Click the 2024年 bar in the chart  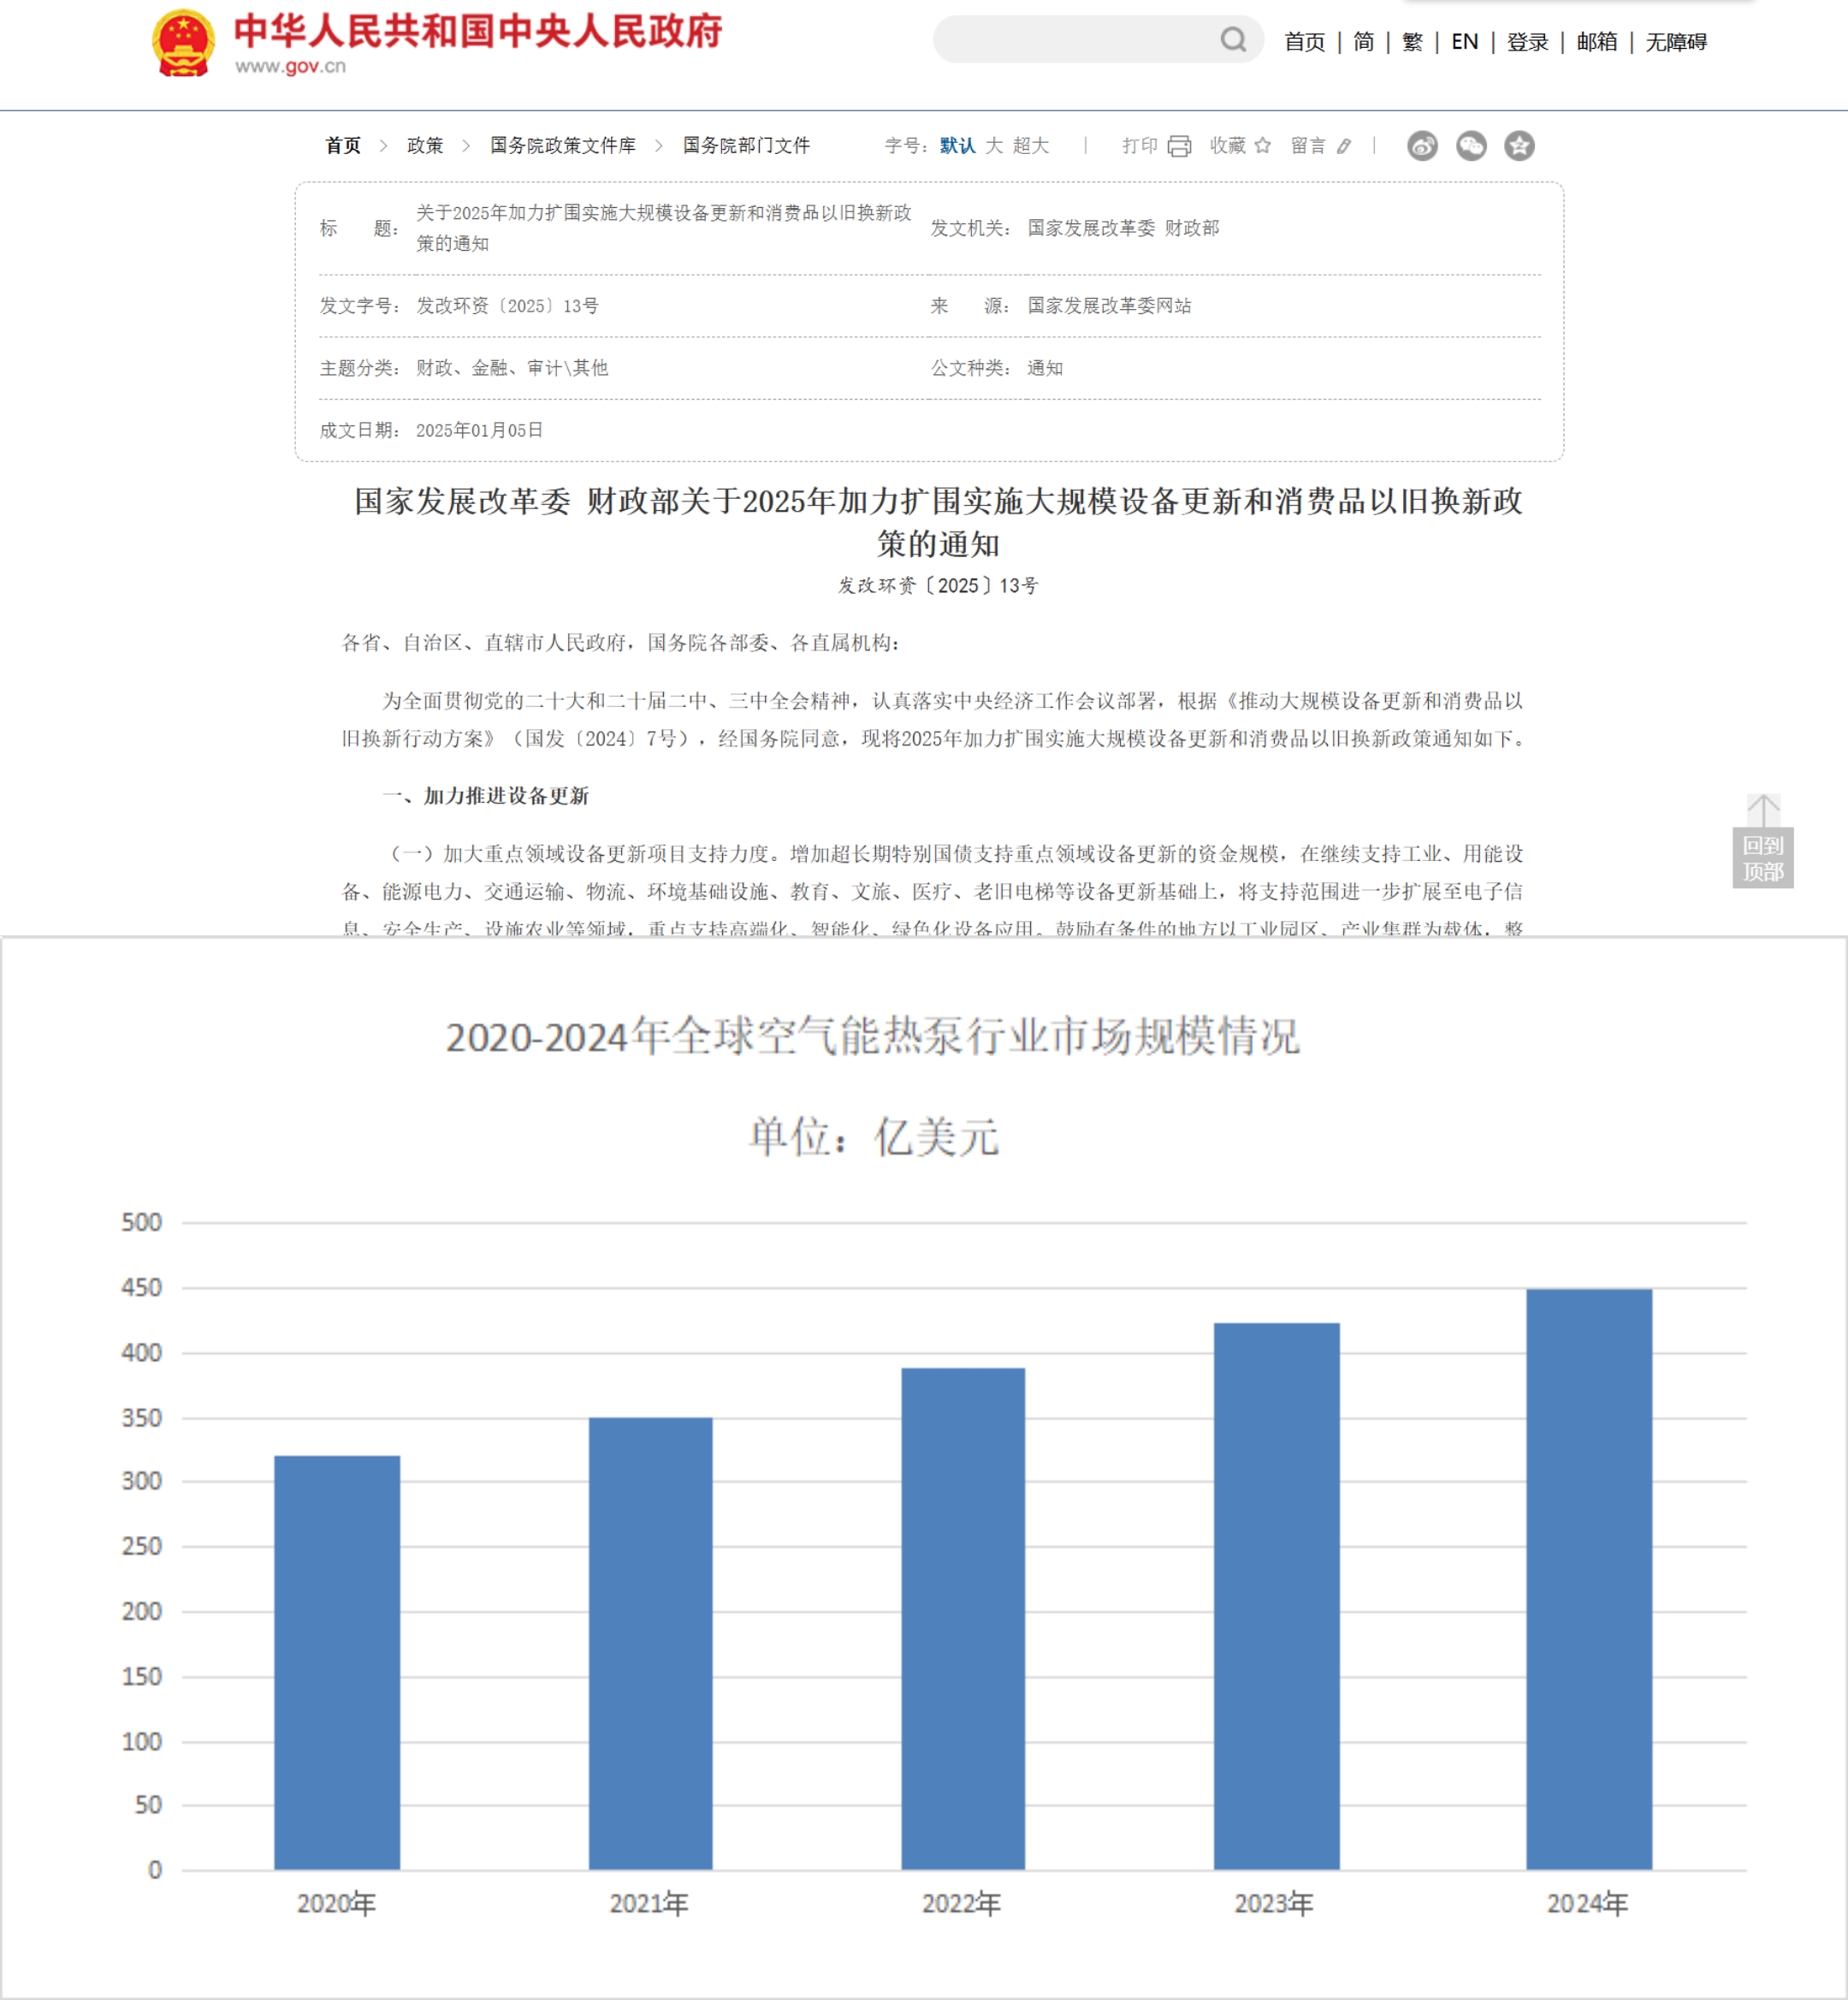(1589, 1580)
